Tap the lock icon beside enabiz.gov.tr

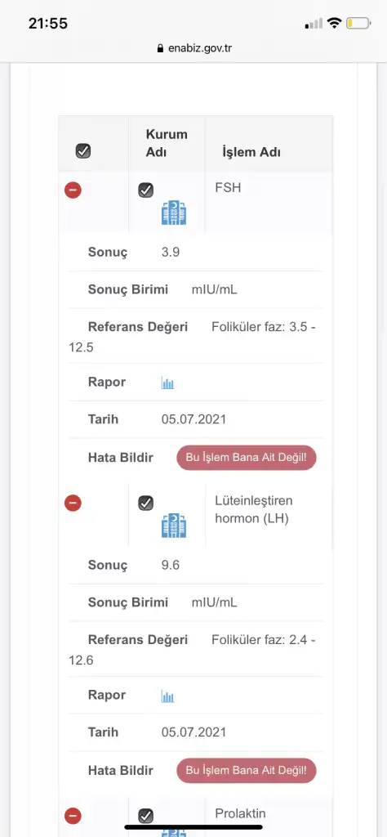(x=160, y=48)
